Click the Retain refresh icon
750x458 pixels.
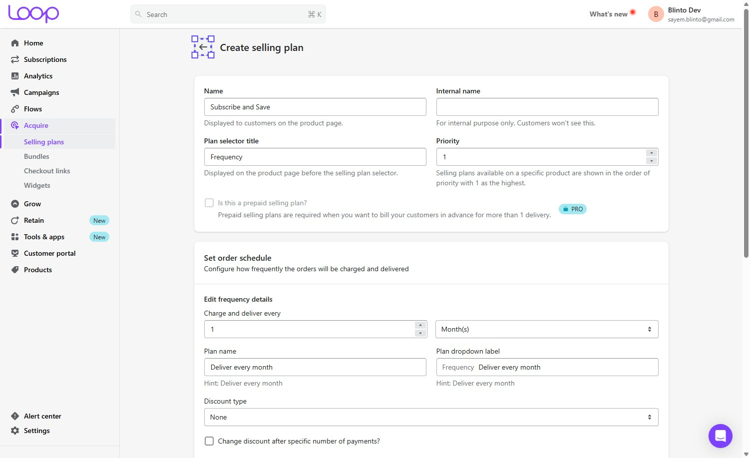(15, 220)
